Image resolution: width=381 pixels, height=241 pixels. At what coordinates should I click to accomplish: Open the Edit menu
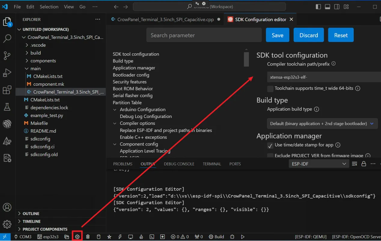click(x=30, y=7)
